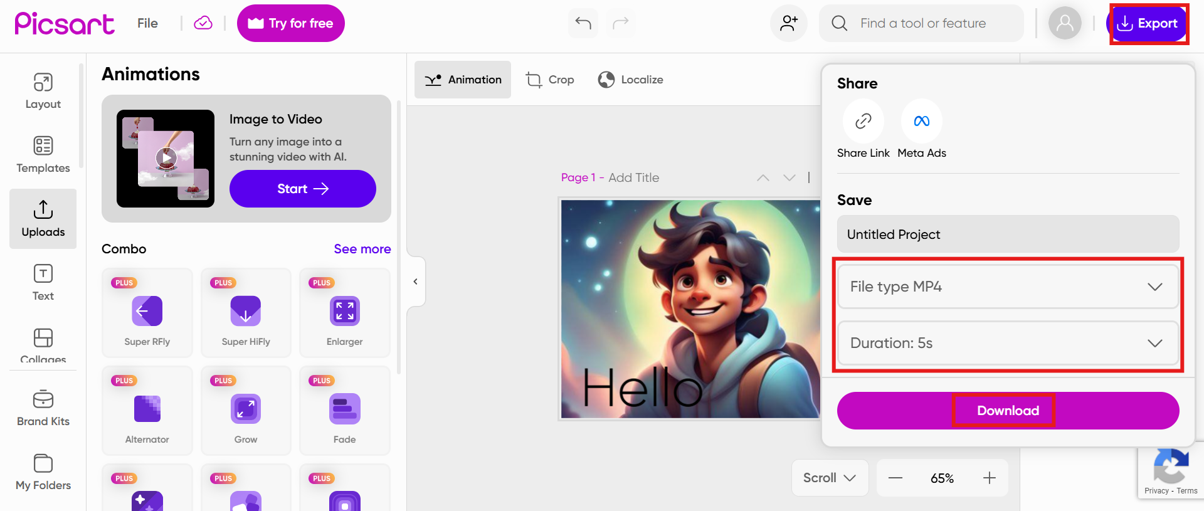Click the Share Link icon
1204x511 pixels.
[x=863, y=121]
